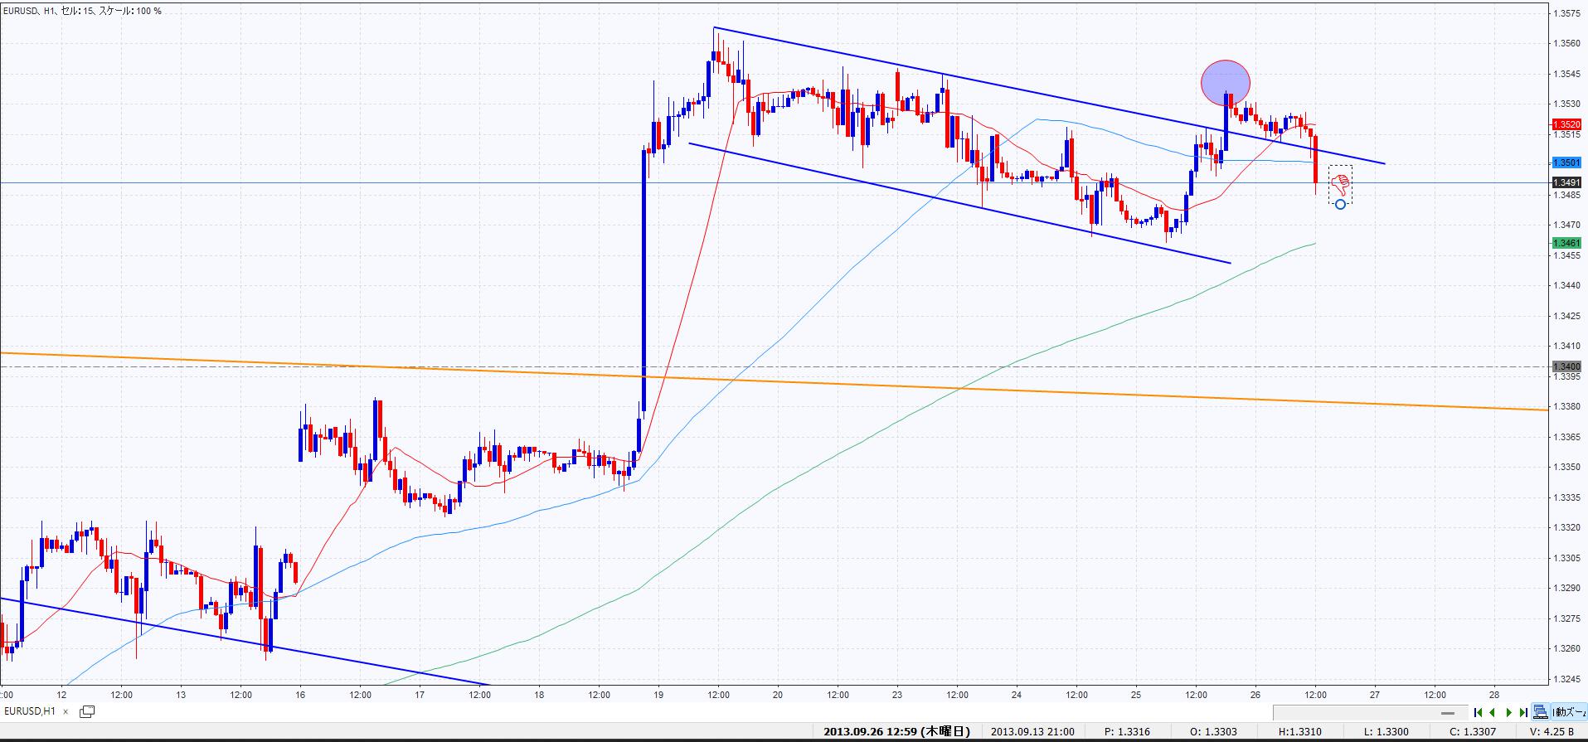The image size is (1588, 742).
Task: Select the EURUSD,H1 chart tab
Action: tap(31, 711)
